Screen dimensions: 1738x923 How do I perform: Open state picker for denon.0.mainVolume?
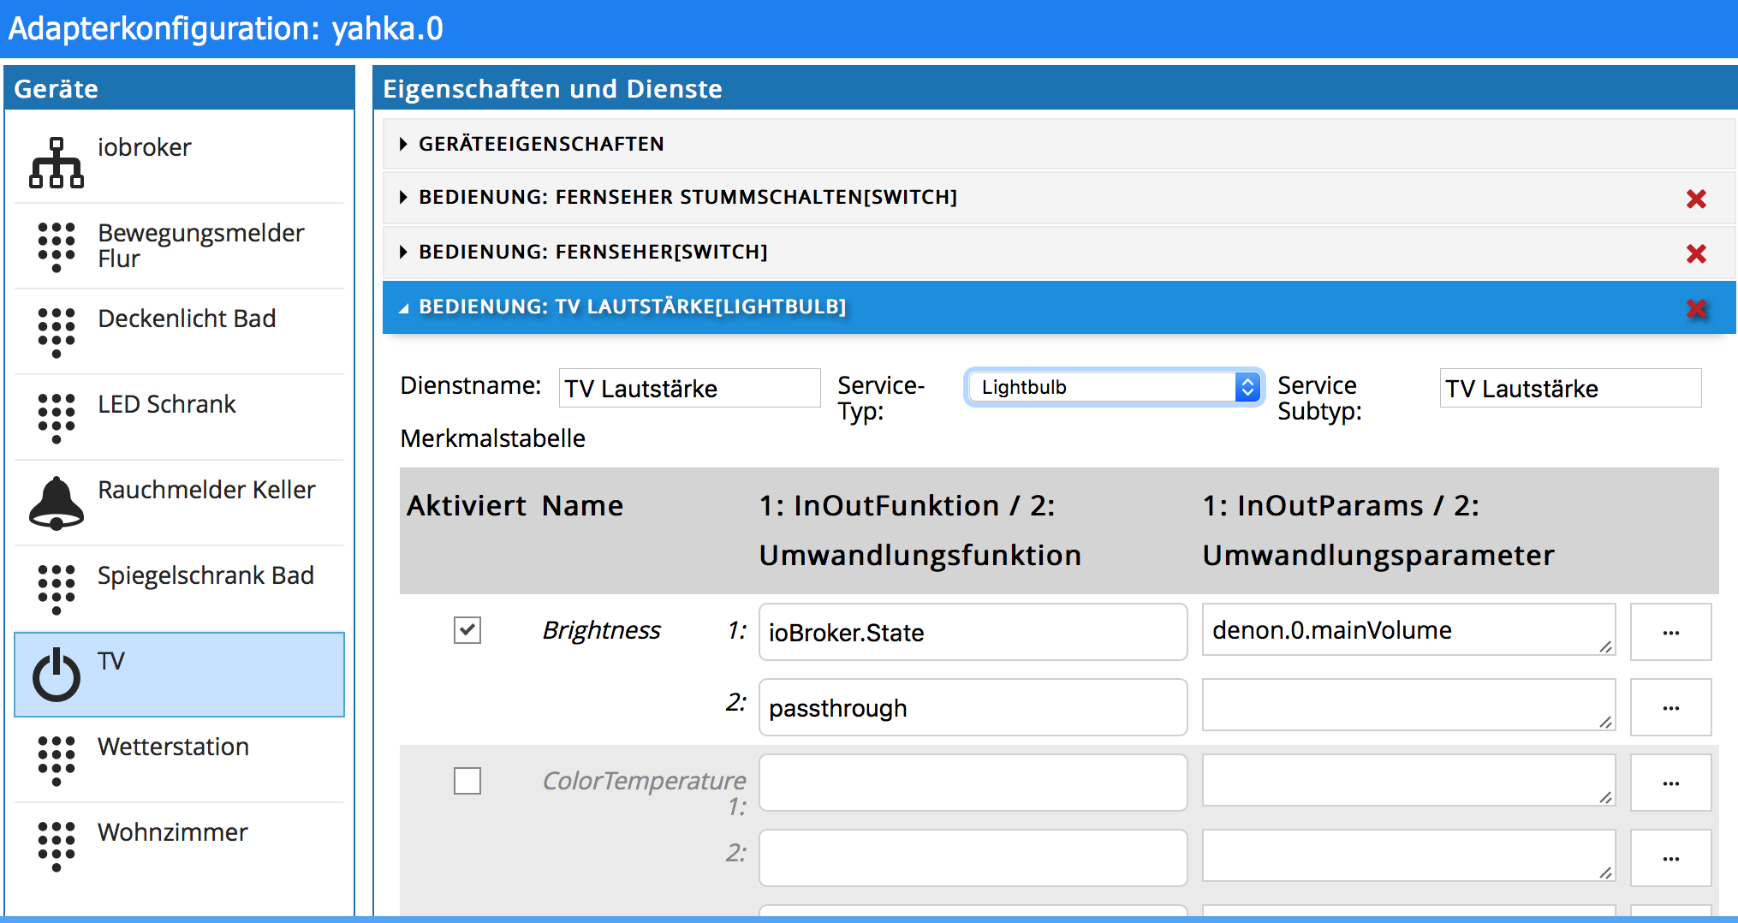(1670, 633)
